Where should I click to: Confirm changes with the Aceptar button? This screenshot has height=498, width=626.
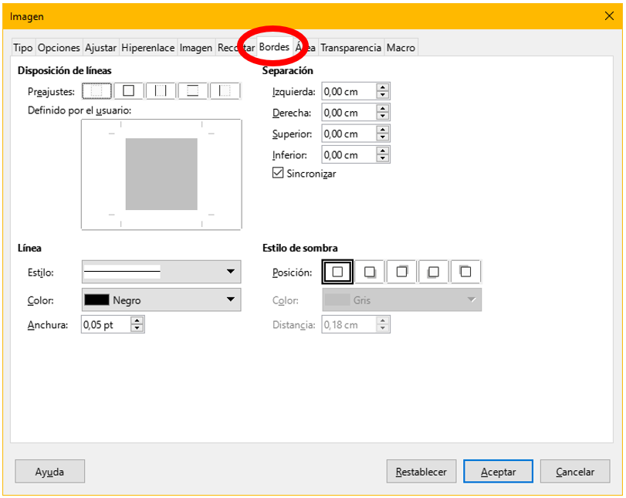(x=498, y=471)
